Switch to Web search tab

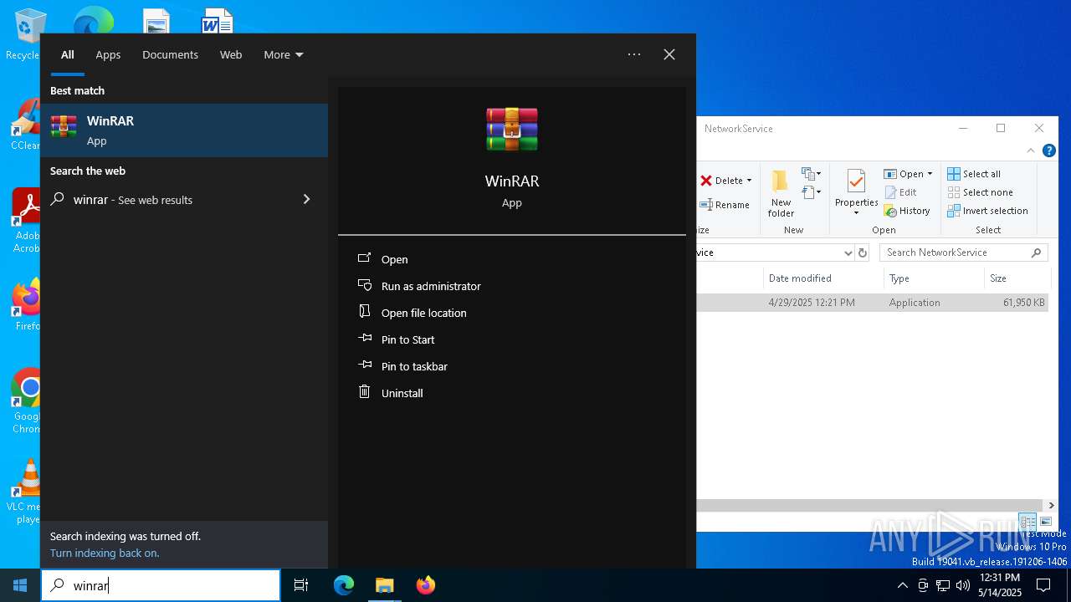click(x=231, y=54)
